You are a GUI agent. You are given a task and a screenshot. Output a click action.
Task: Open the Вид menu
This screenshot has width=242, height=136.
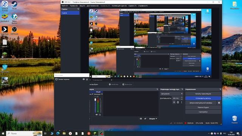click(82, 6)
